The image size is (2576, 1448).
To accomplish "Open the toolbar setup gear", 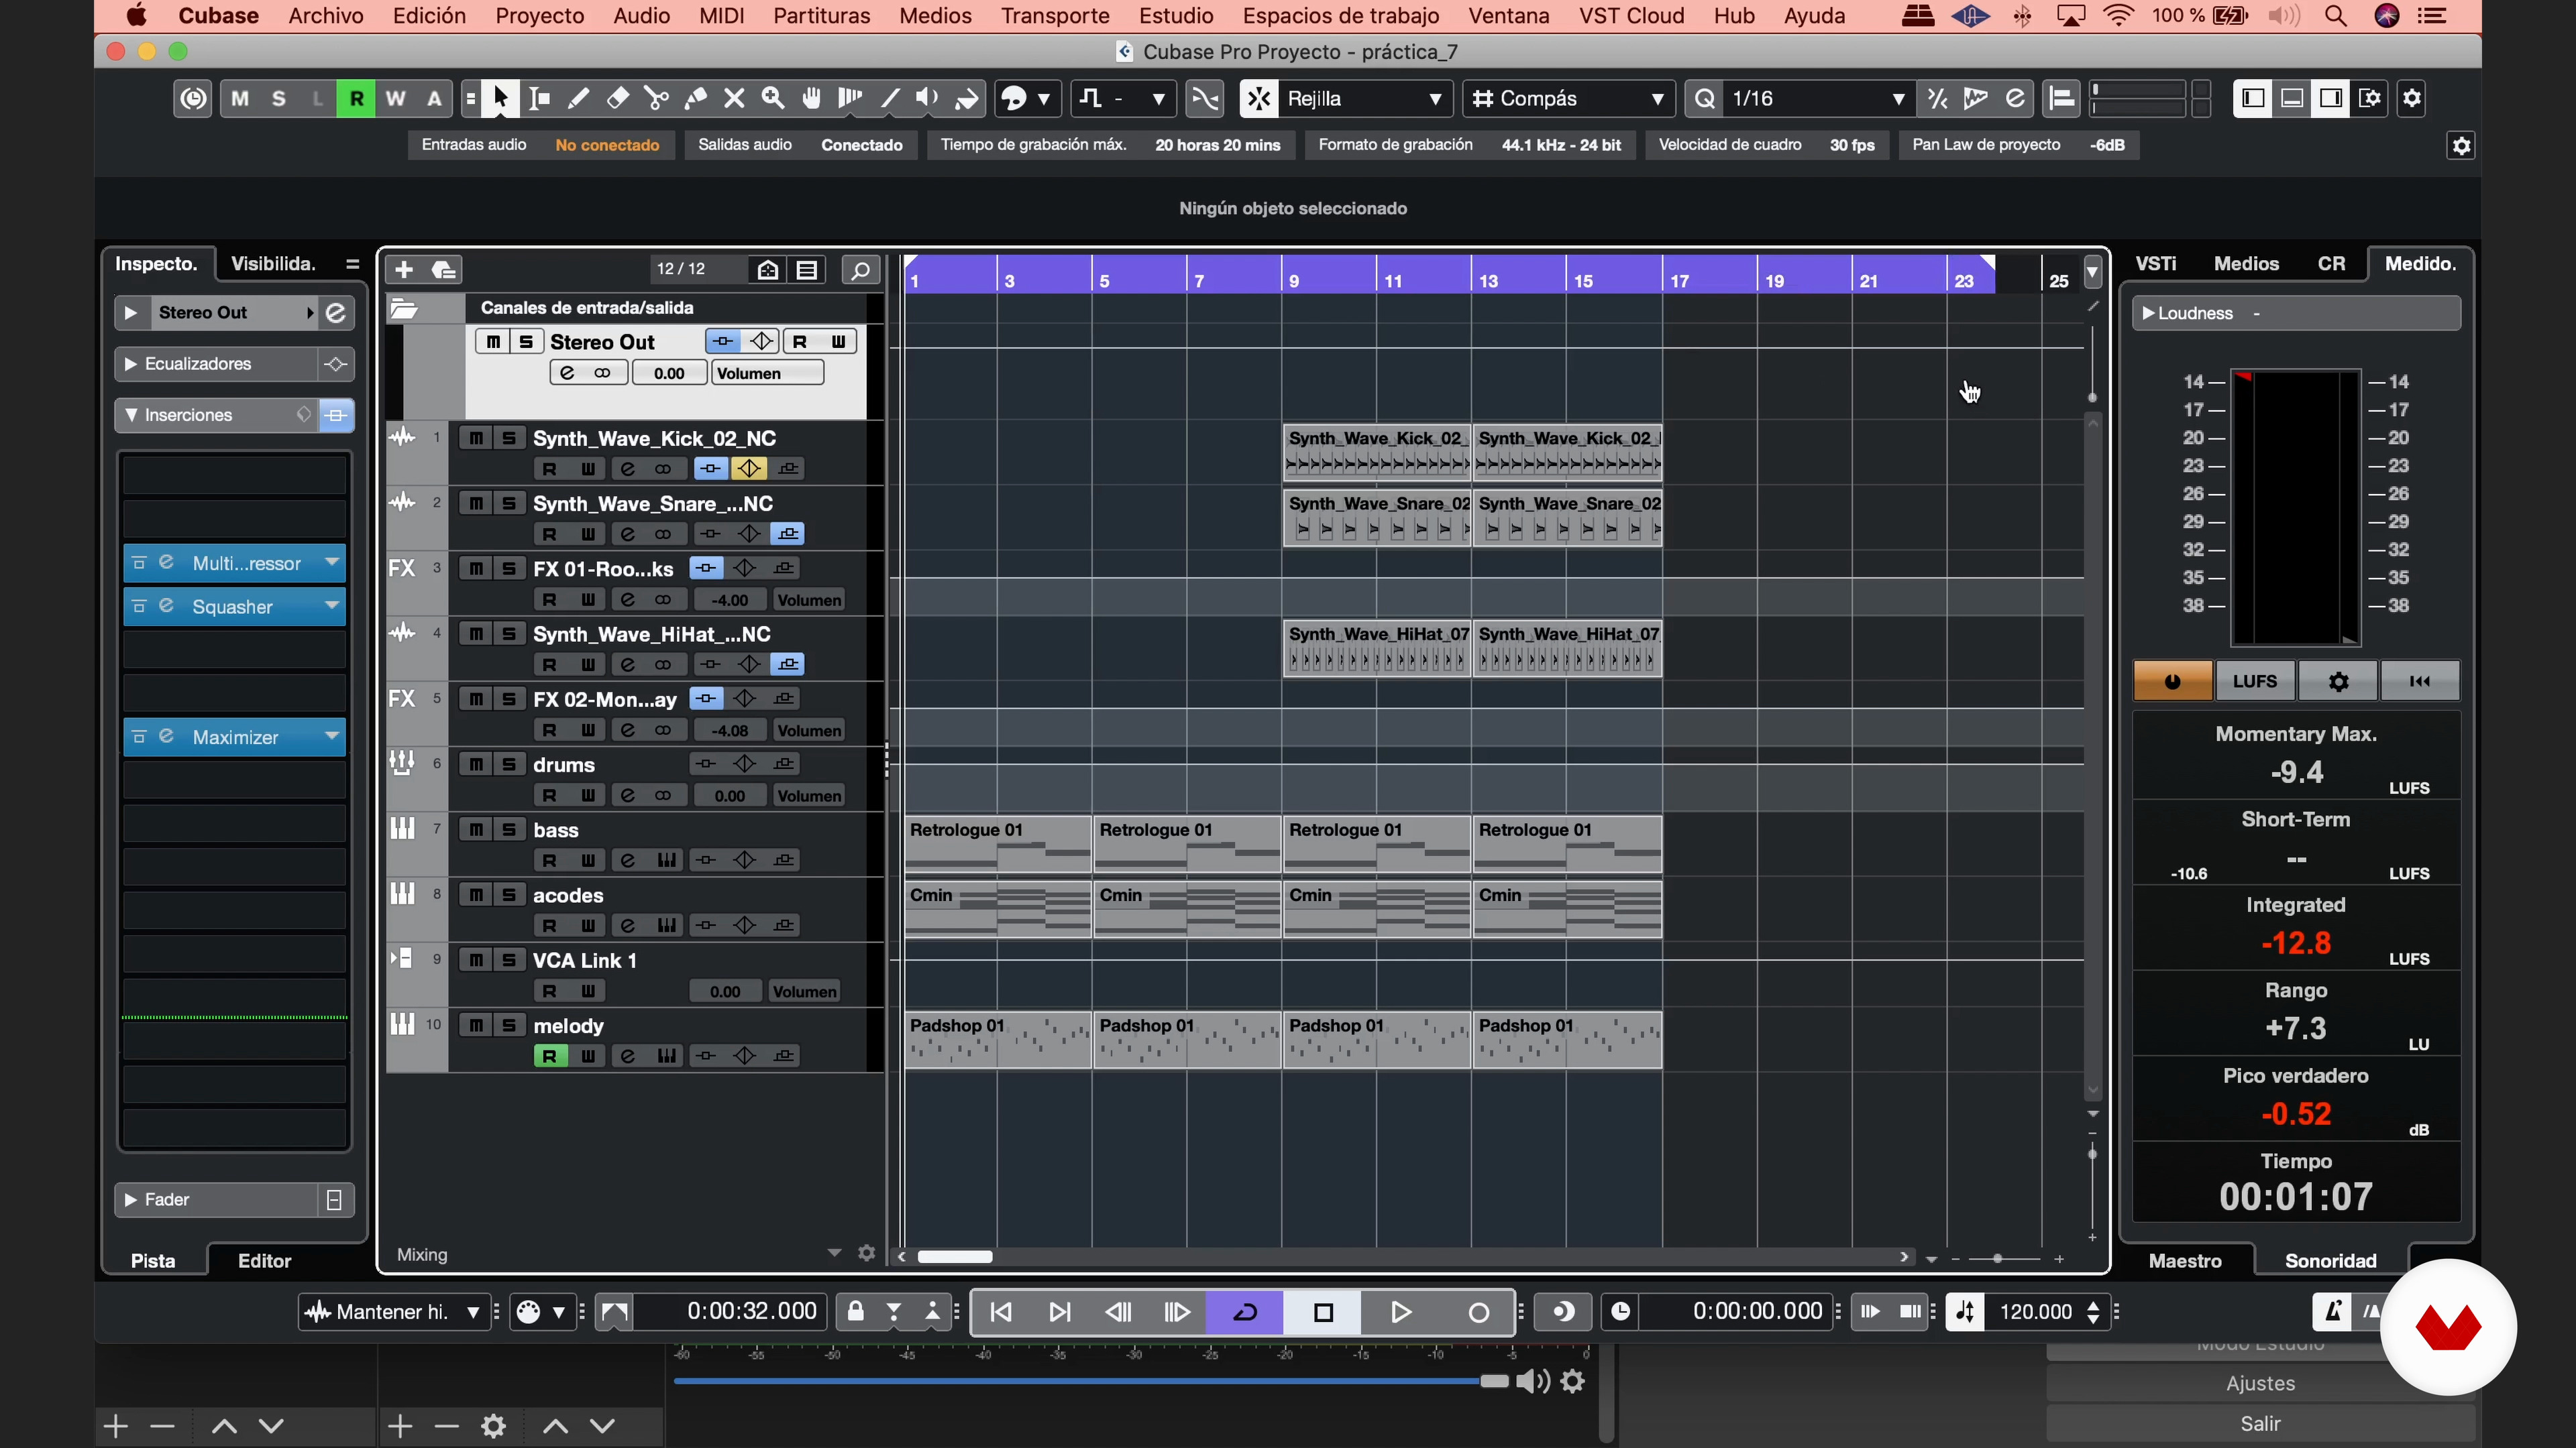I will click(2412, 98).
